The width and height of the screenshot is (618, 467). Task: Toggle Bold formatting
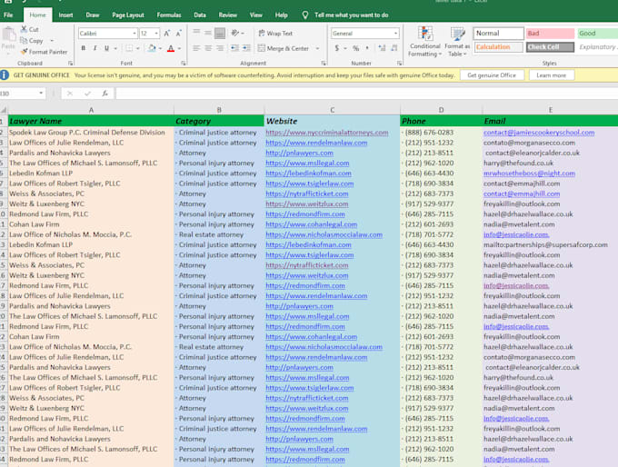click(x=84, y=48)
